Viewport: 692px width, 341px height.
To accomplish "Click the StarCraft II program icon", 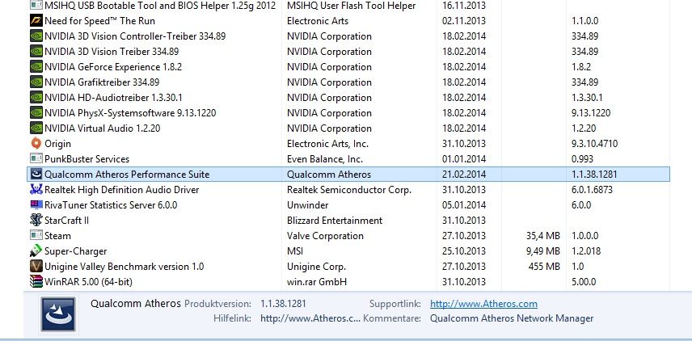I will [36, 220].
